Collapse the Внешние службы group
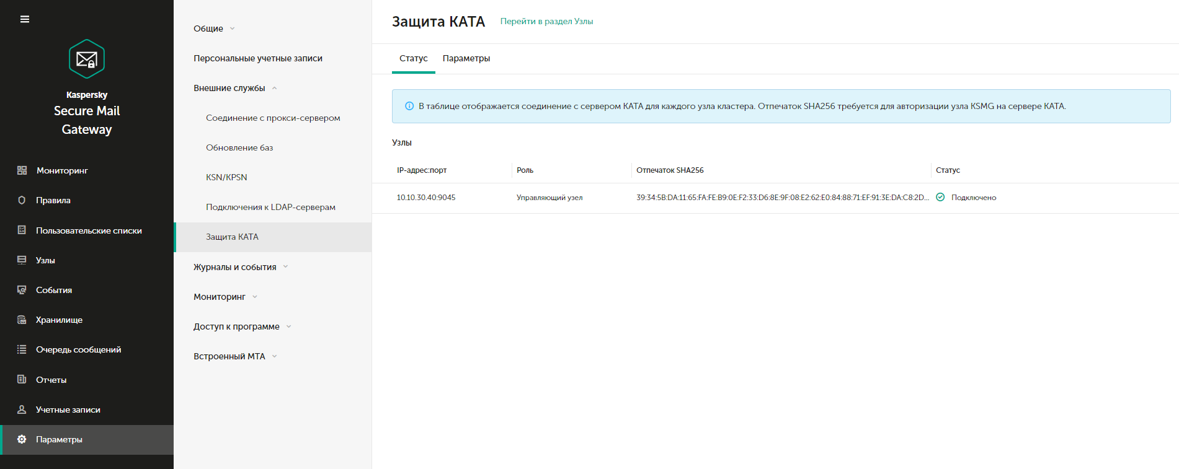1179x469 pixels. pyautogui.click(x=235, y=88)
